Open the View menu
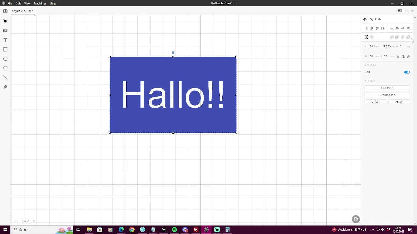 pyautogui.click(x=27, y=3)
